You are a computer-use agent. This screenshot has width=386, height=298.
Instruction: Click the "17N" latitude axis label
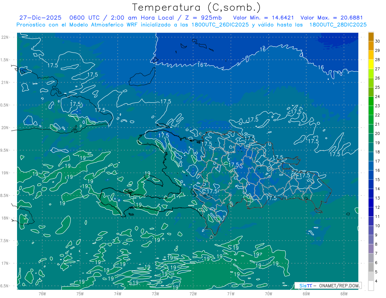(5, 263)
